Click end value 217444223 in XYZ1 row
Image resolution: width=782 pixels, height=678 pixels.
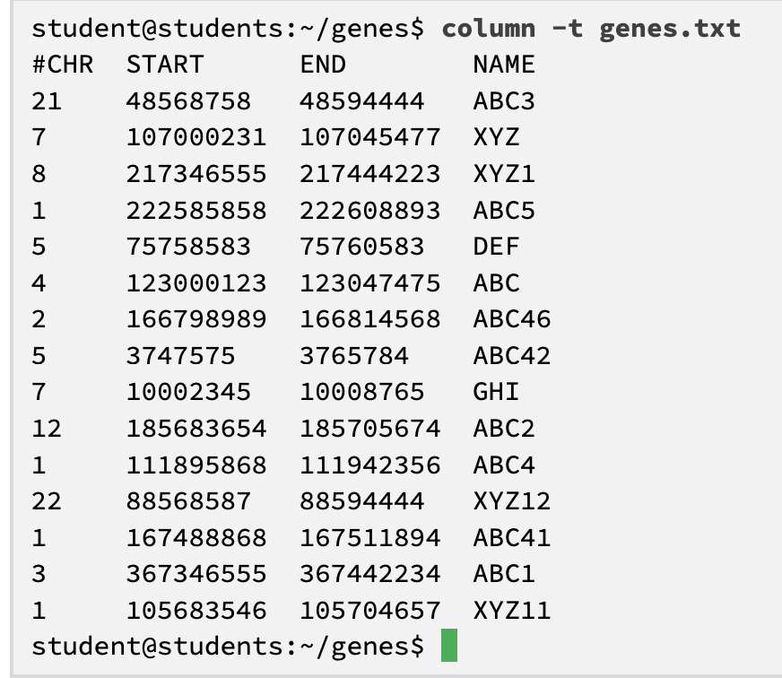(370, 174)
